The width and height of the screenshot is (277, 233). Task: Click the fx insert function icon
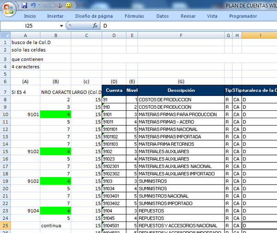pyautogui.click(x=95, y=26)
